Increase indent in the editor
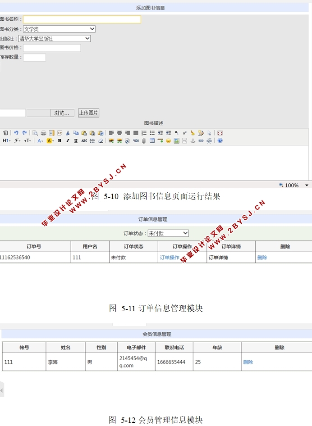This screenshot has width=312, height=426. pyautogui.click(x=160, y=133)
